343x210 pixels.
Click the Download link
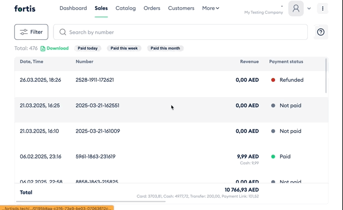57,48
